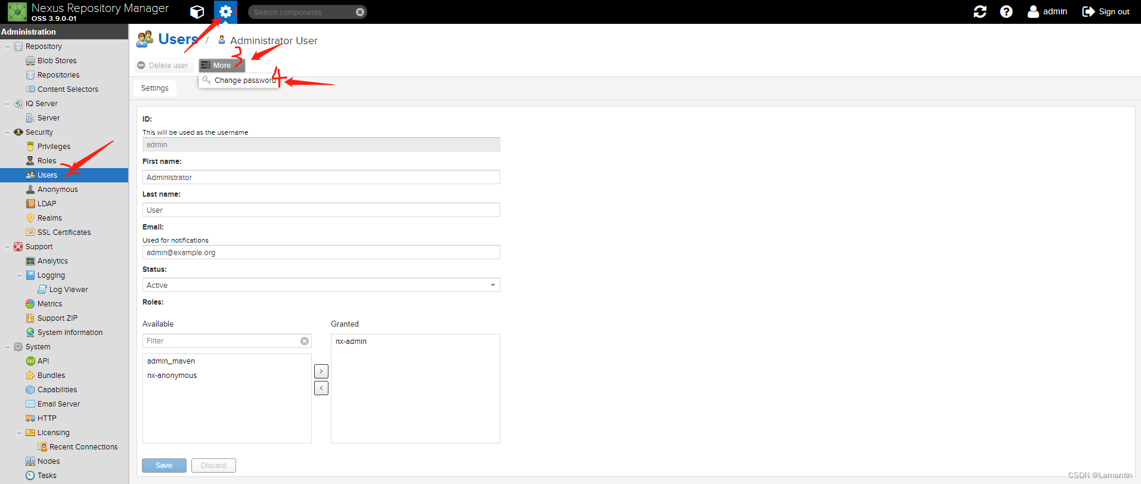Select admin_maven in Available roles
The width and height of the screenshot is (1141, 484).
click(x=171, y=361)
